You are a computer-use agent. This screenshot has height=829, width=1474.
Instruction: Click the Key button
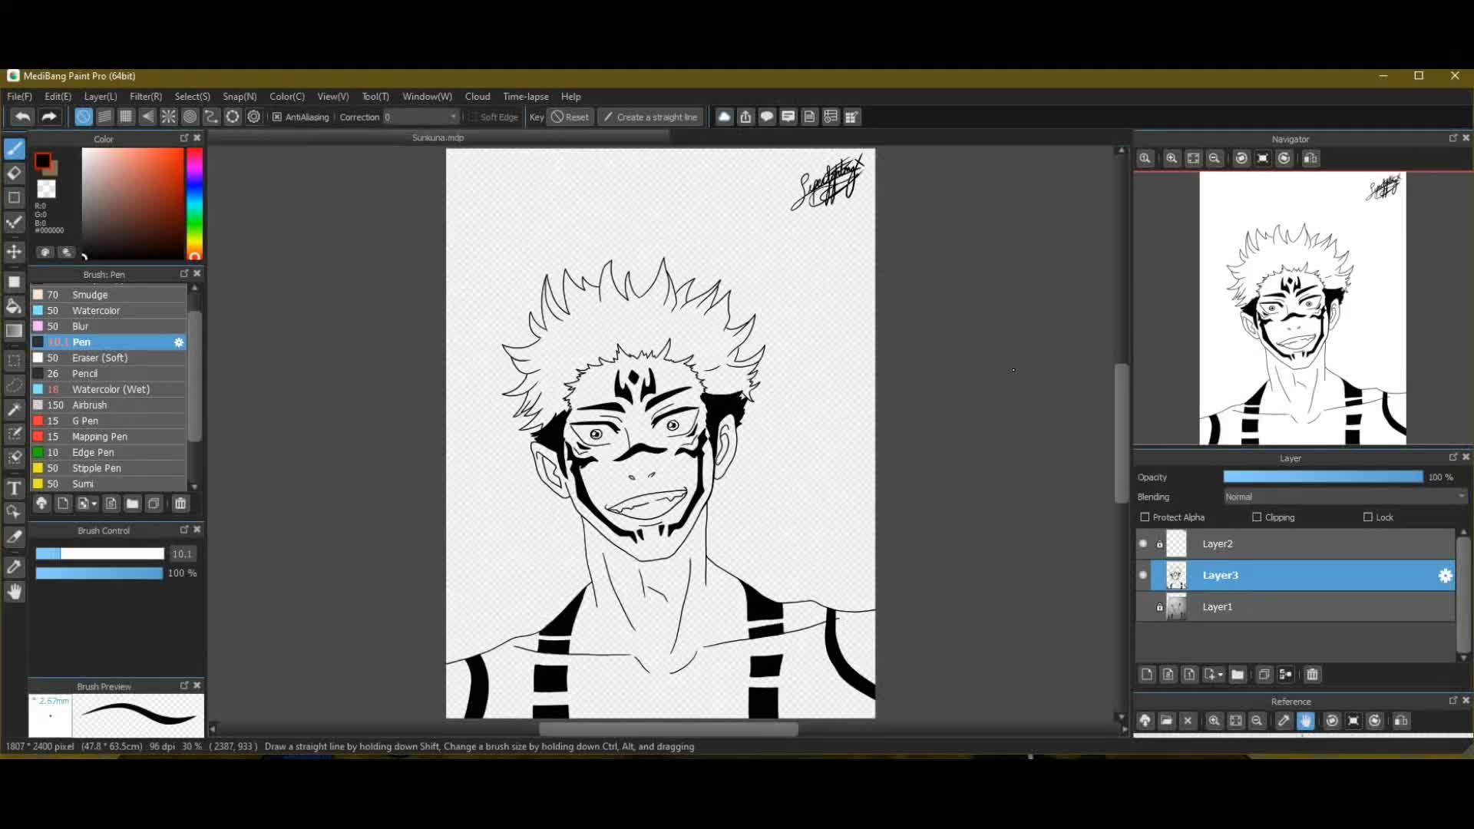(x=537, y=117)
